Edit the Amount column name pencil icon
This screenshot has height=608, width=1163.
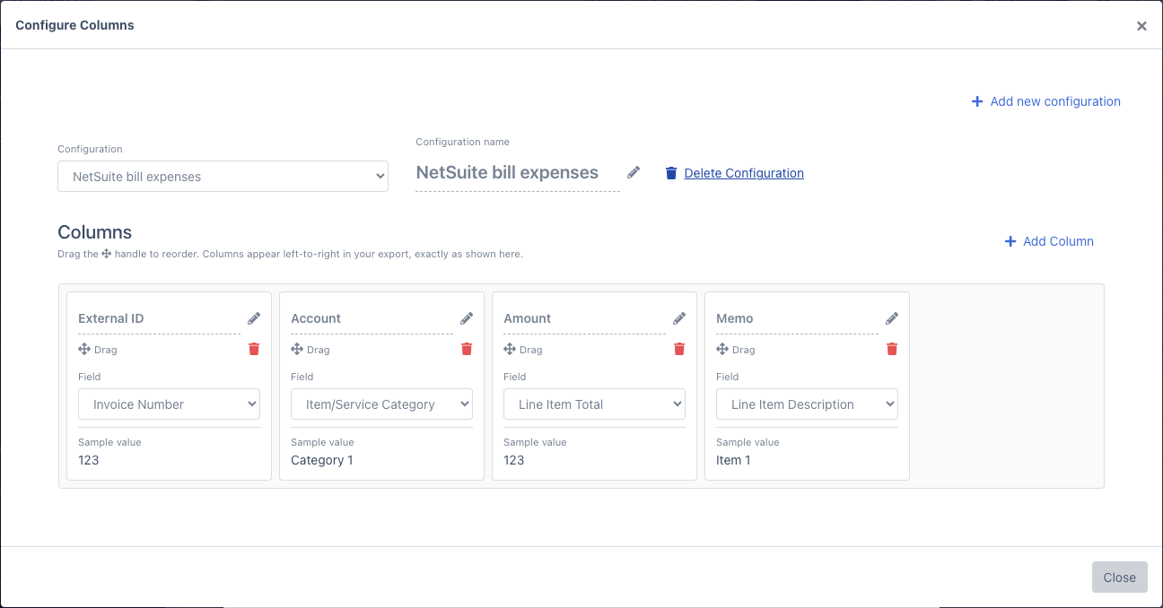pos(679,318)
